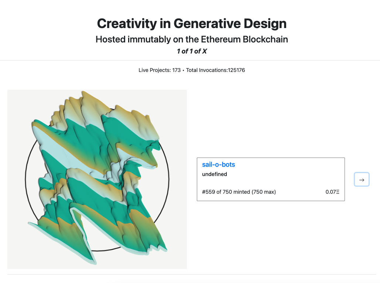This screenshot has height=283, width=380.
Task: Click the sail-o-bots generative artwork image
Action: pos(97,179)
